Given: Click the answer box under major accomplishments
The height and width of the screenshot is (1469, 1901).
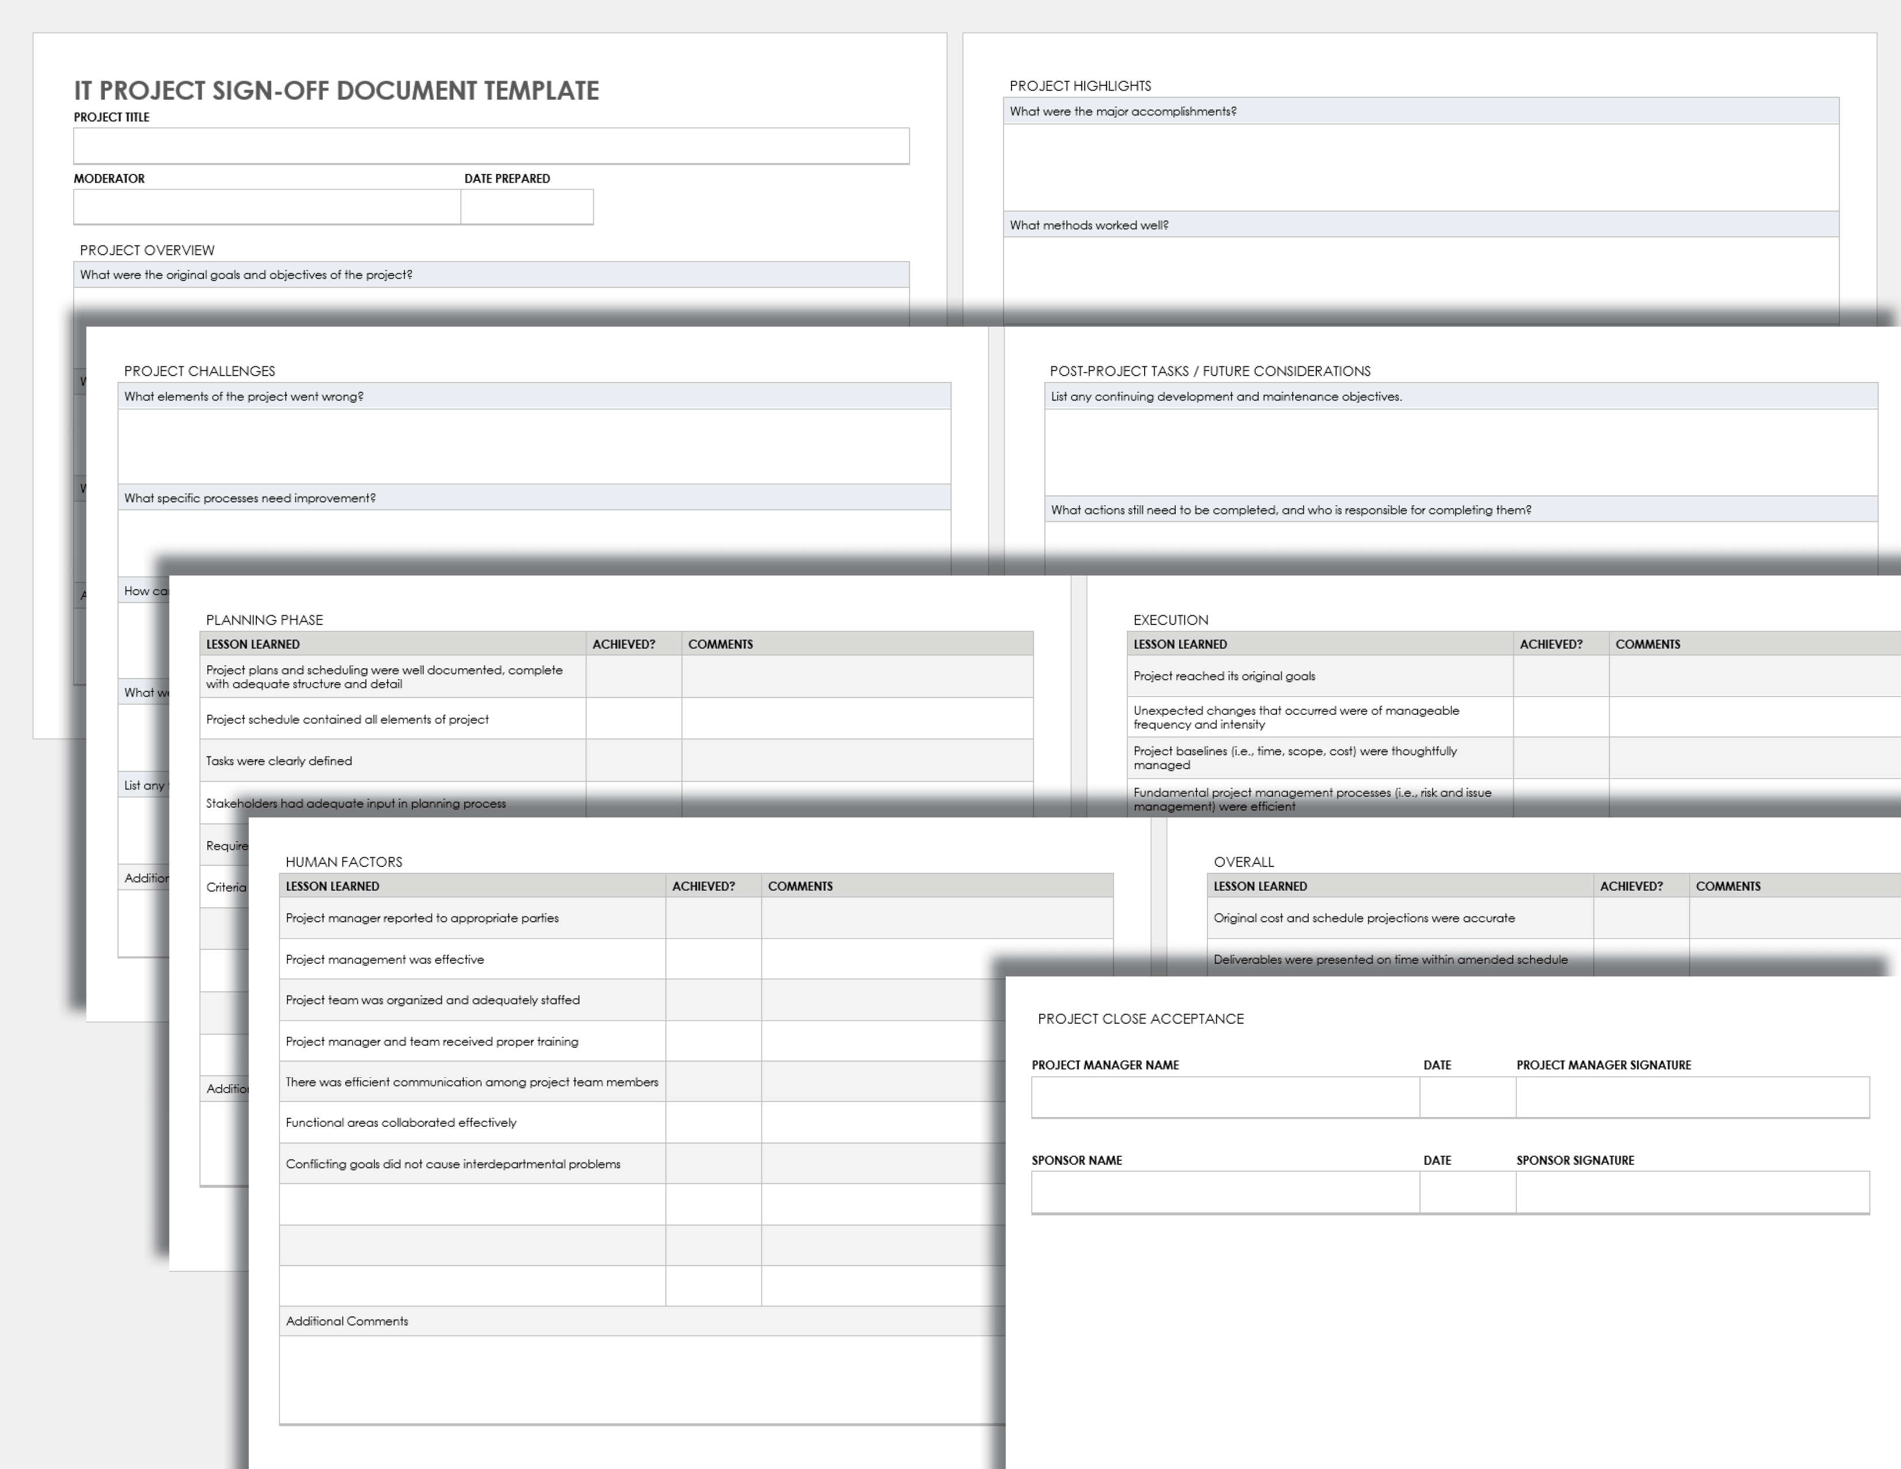Looking at the screenshot, I should [1421, 167].
